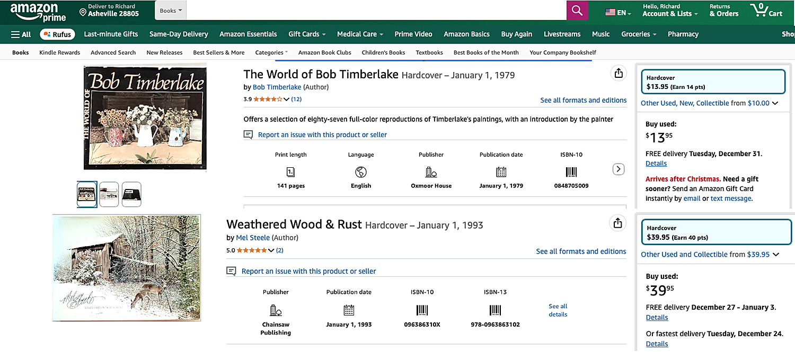This screenshot has width=795, height=352.
Task: Open the EN language selector
Action: (x=618, y=13)
